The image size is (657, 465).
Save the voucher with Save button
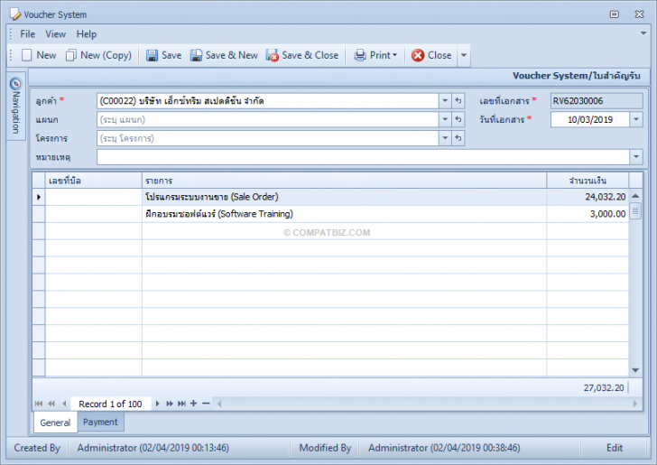click(x=164, y=55)
